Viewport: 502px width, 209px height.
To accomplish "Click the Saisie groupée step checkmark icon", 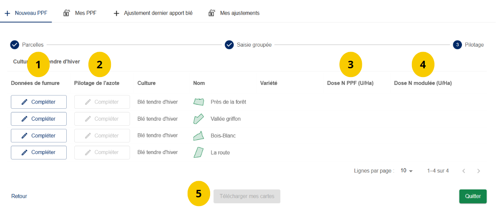I will [x=229, y=45].
